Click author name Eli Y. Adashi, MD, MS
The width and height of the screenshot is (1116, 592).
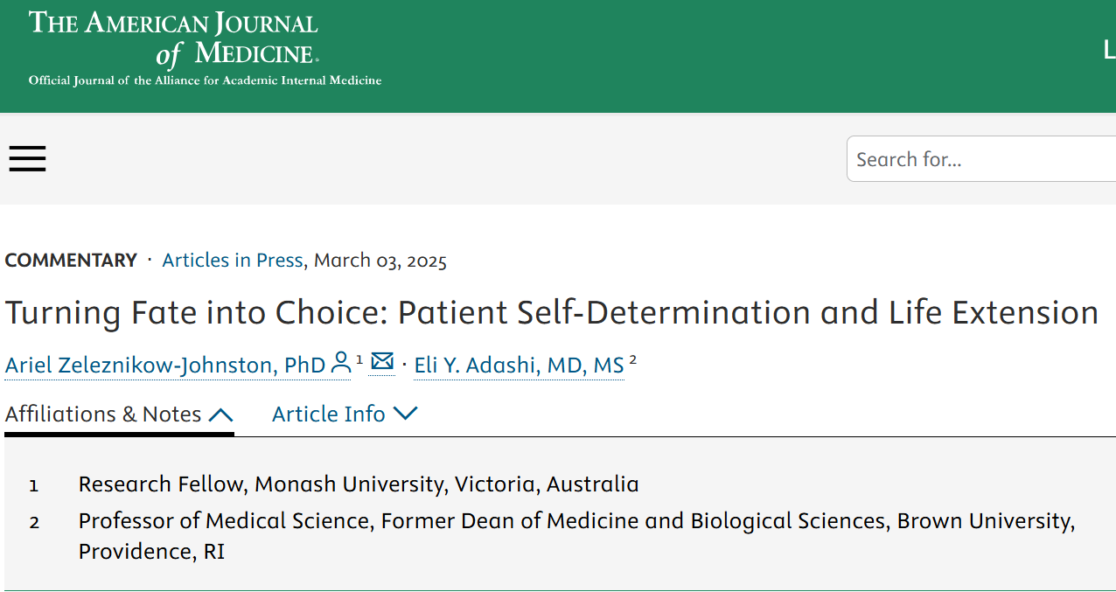click(x=520, y=365)
